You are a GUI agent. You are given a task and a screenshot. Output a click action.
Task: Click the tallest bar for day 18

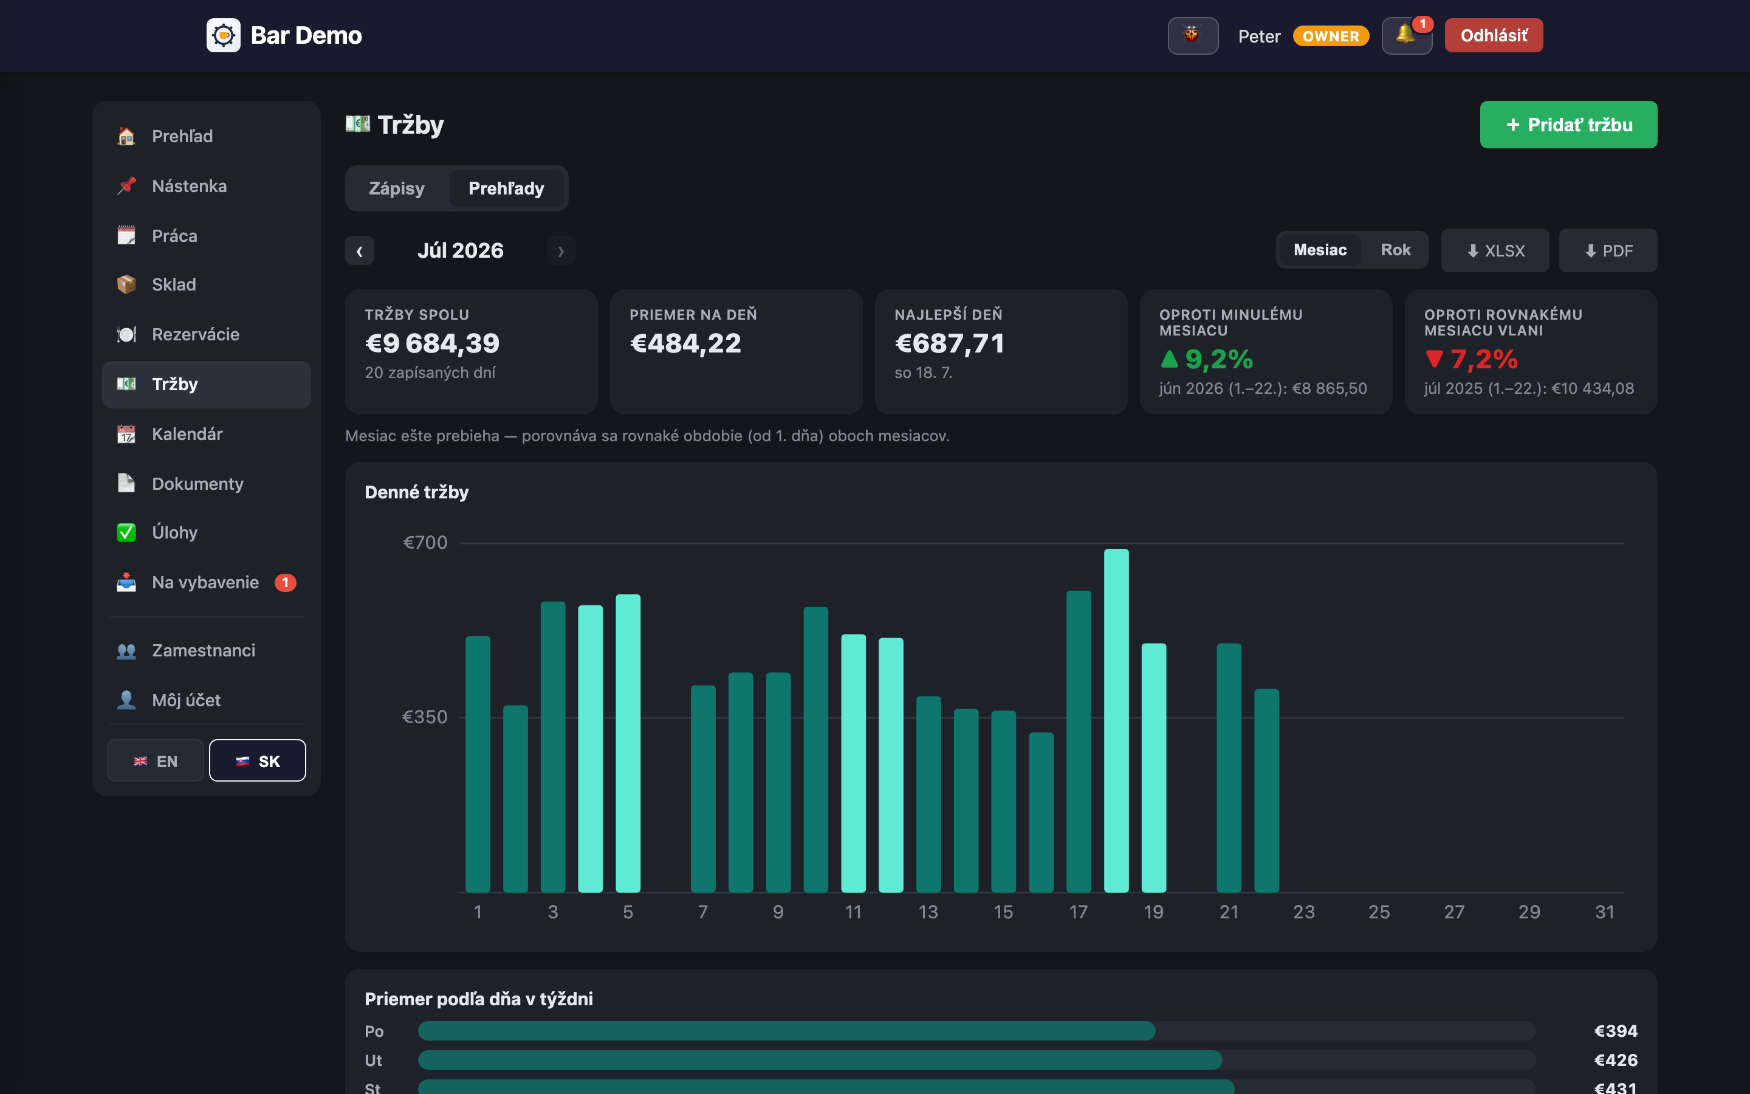point(1116,721)
